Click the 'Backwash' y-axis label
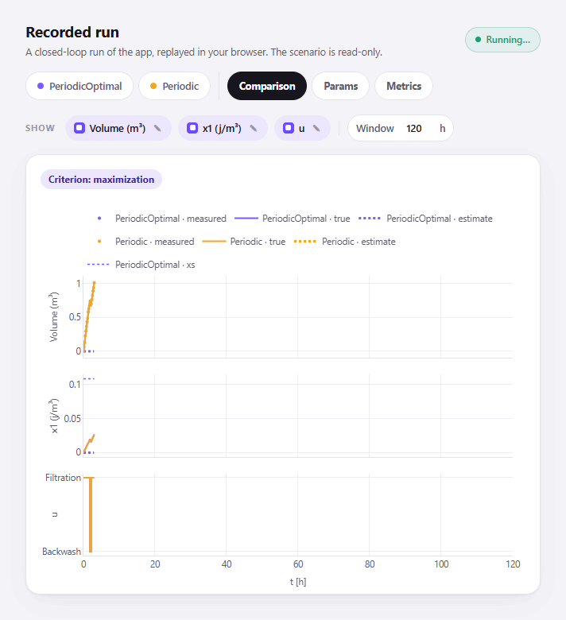Image resolution: width=566 pixels, height=620 pixels. [x=61, y=551]
